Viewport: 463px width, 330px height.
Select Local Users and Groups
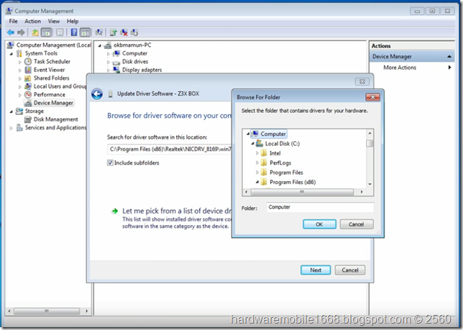click(x=60, y=86)
